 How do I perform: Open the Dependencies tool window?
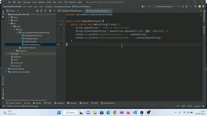pos(108,103)
